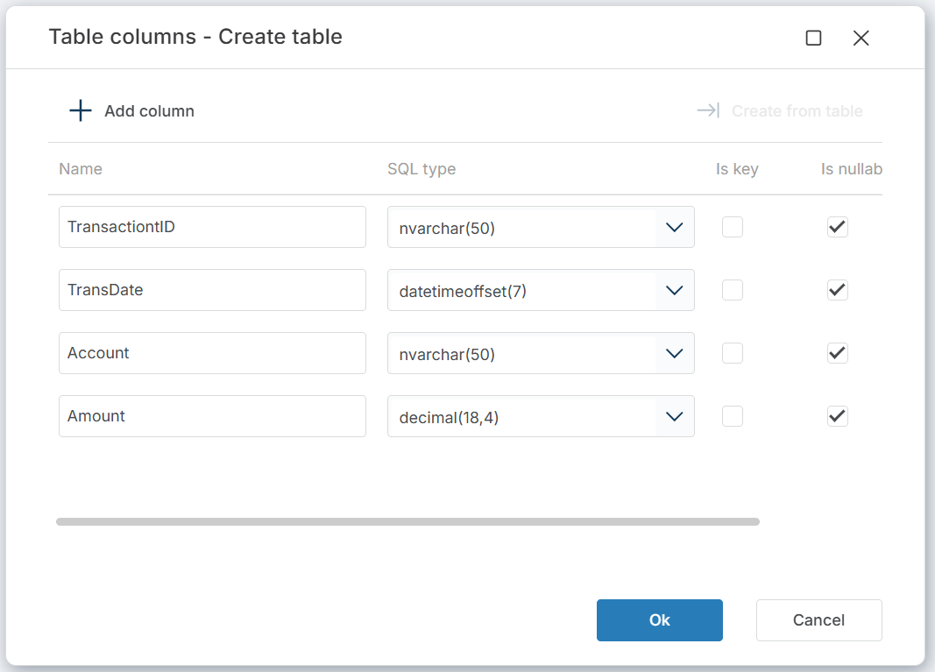Screen dimensions: 935x672
Task: Click the Is nullable column header
Action: [x=852, y=169]
